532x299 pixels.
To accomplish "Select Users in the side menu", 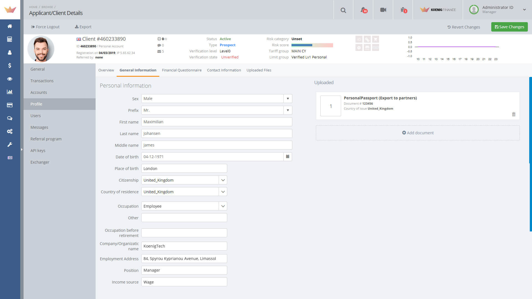I will 60,116.
